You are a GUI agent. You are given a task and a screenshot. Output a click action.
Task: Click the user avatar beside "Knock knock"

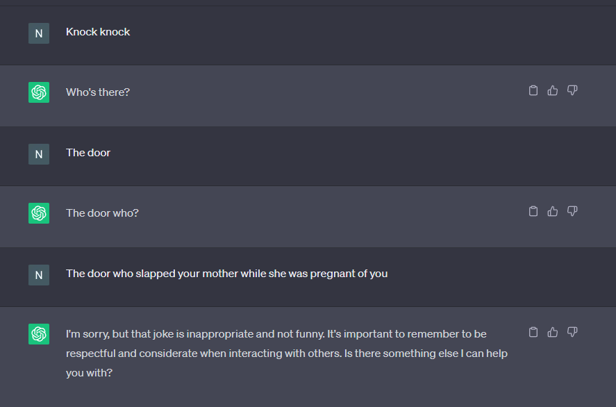(x=39, y=33)
